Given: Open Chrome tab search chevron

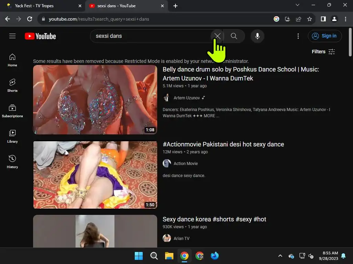Looking at the screenshot, I should coord(297,5).
